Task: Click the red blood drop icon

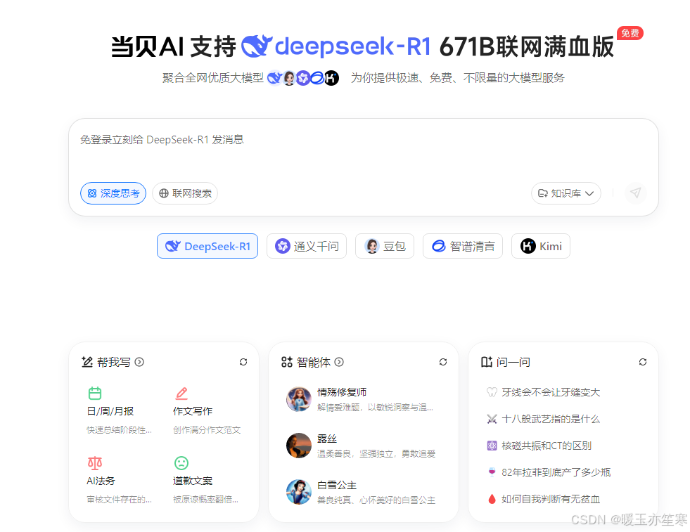Action: tap(492, 499)
